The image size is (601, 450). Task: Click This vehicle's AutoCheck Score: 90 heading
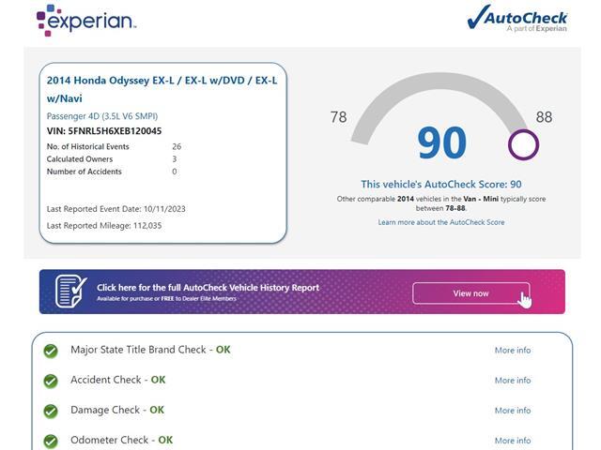[441, 184]
